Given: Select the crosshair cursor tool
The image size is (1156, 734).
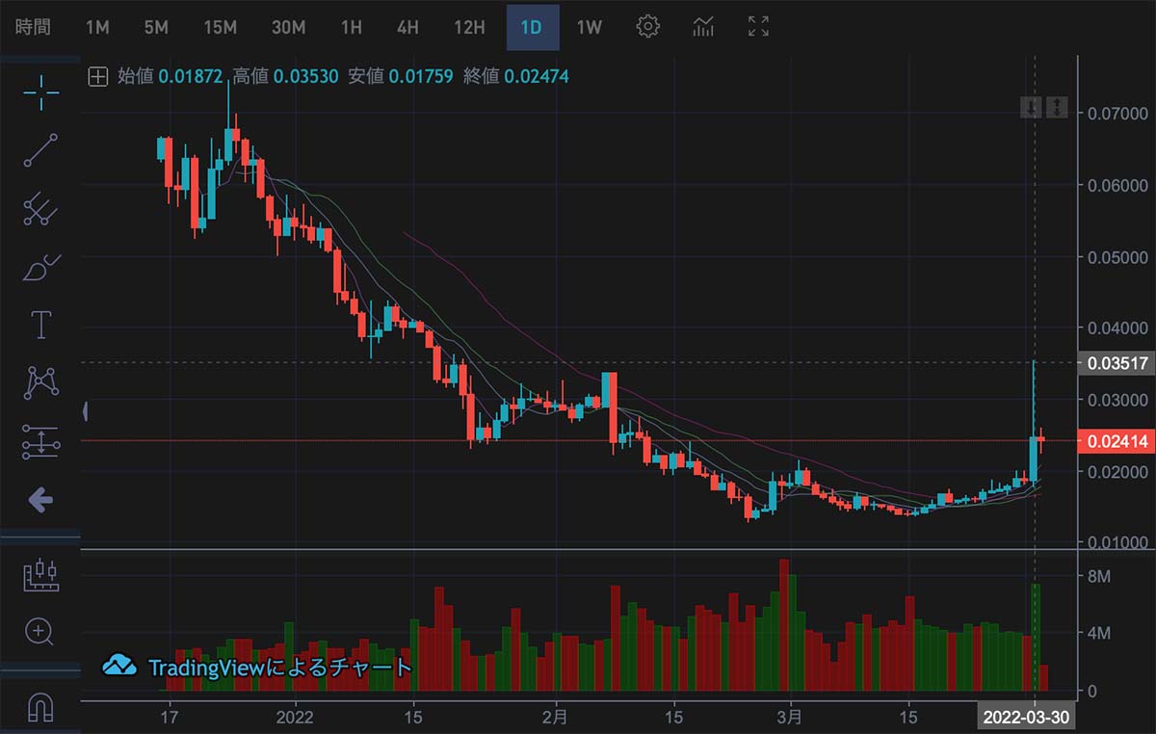Looking at the screenshot, I should pyautogui.click(x=40, y=92).
